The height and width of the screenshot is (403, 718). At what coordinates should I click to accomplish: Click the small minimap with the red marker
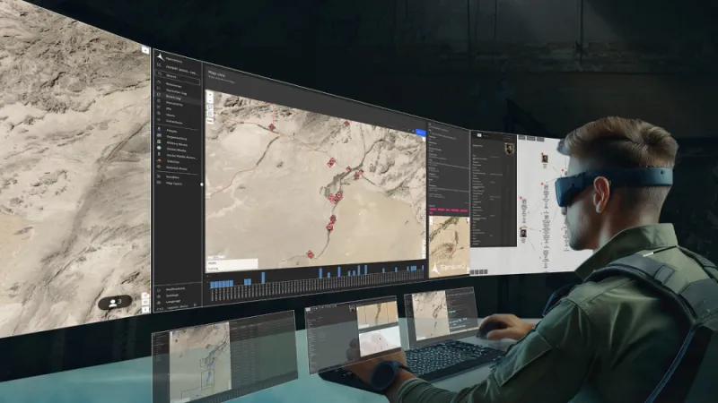[450, 245]
